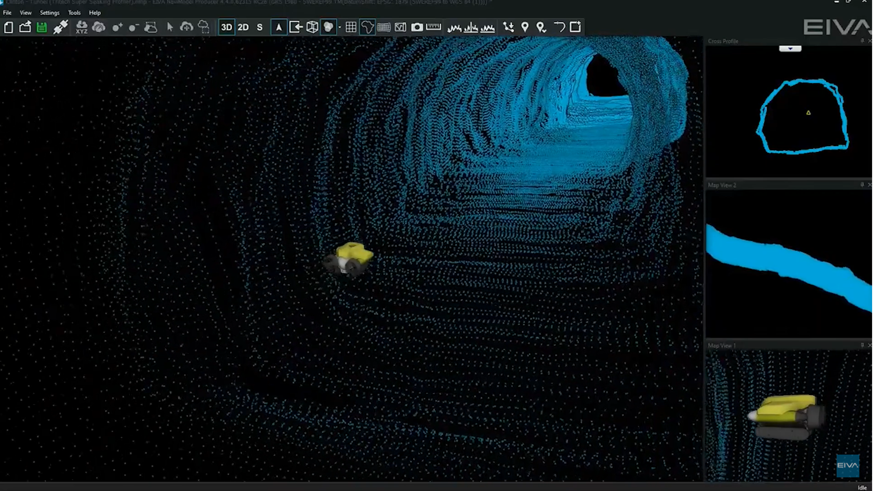This screenshot has height=491, width=873.
Task: Click the Cross Profile panel title
Action: 723,41
